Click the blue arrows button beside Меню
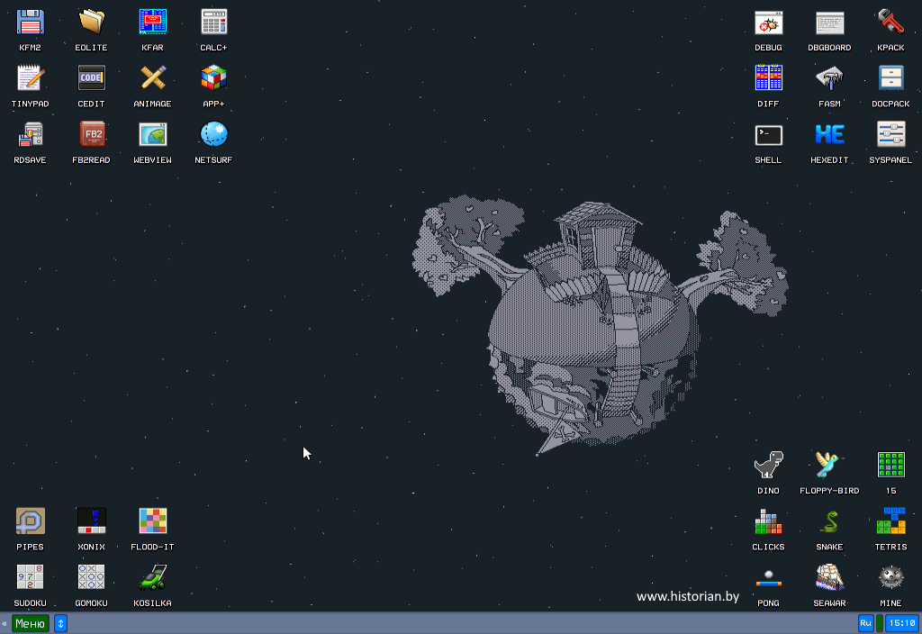The height and width of the screenshot is (634, 922). (60, 623)
